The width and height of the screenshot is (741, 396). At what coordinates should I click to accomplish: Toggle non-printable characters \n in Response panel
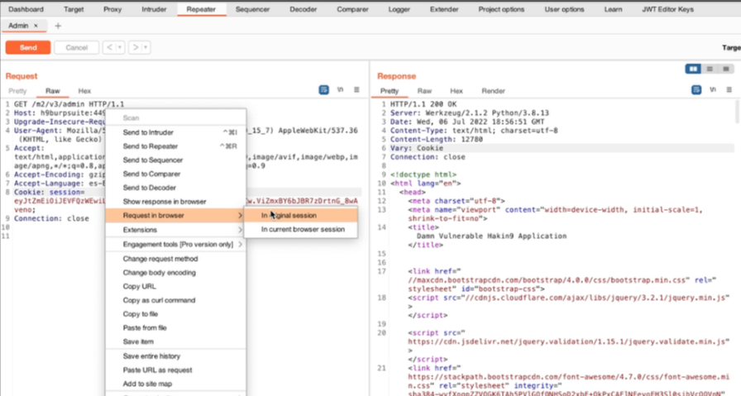pos(713,90)
